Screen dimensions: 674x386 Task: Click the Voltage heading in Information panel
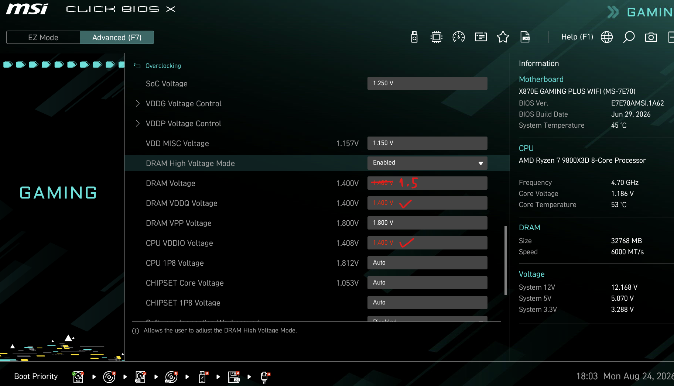[x=532, y=274]
